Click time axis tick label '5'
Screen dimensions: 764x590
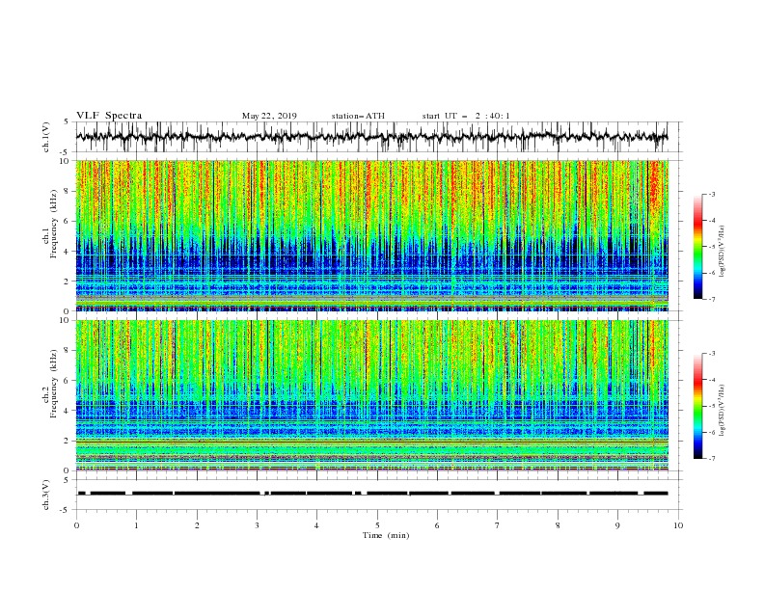377,525
